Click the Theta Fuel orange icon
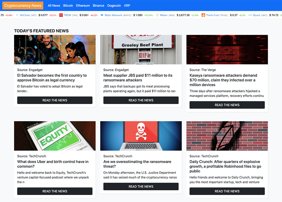The image size is (282, 202). 203,15
